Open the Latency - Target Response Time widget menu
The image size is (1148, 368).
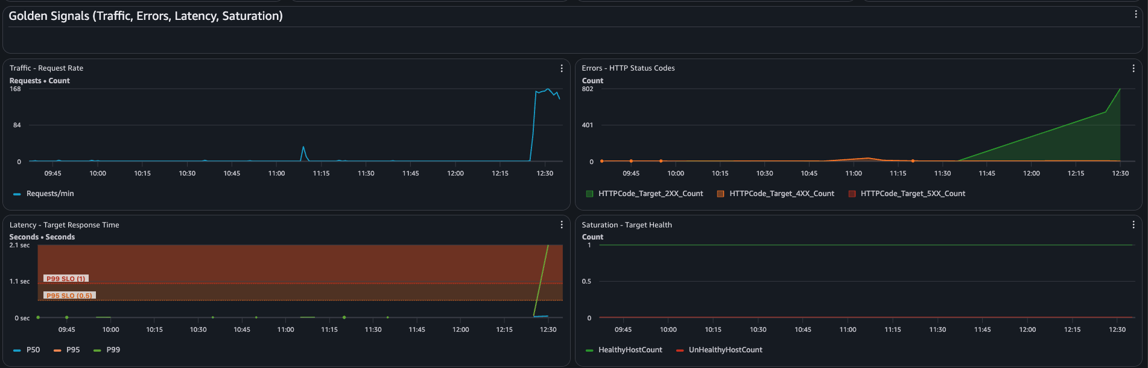(x=562, y=224)
